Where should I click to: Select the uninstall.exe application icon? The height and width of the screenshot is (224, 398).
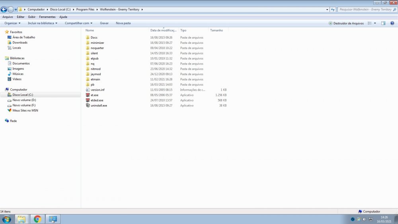click(x=88, y=105)
